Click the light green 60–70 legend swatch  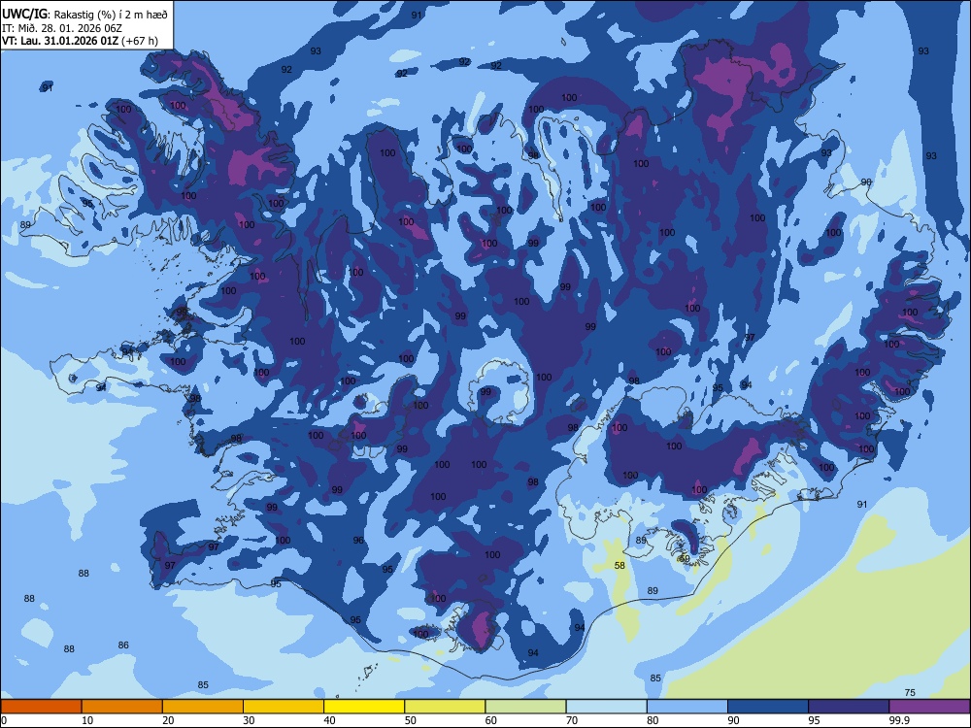(525, 707)
